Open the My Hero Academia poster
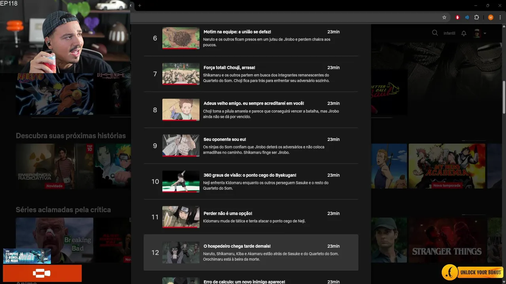The height and width of the screenshot is (284, 506). [447, 166]
